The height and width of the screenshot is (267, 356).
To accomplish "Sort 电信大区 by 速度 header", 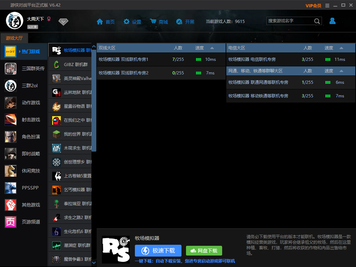I will pyautogui.click(x=329, y=48).
